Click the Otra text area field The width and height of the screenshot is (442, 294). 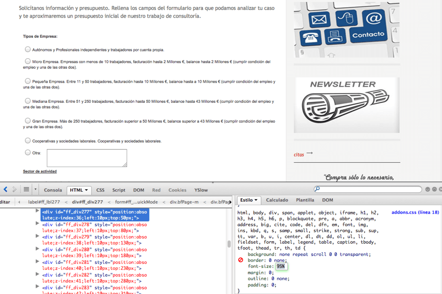tap(87, 158)
